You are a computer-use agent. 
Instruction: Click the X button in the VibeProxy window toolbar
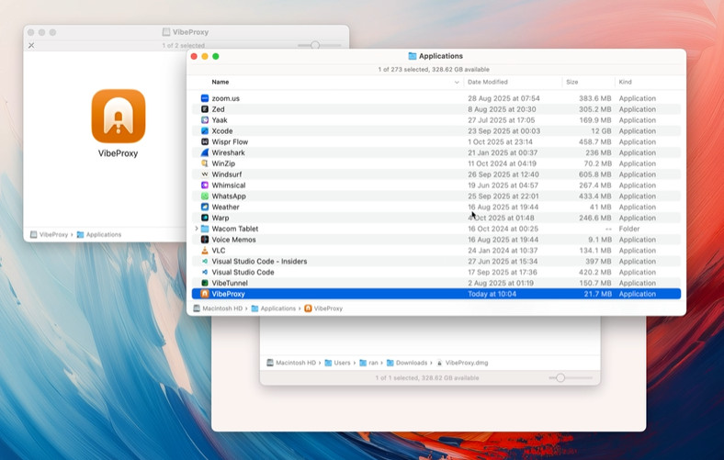[x=31, y=45]
